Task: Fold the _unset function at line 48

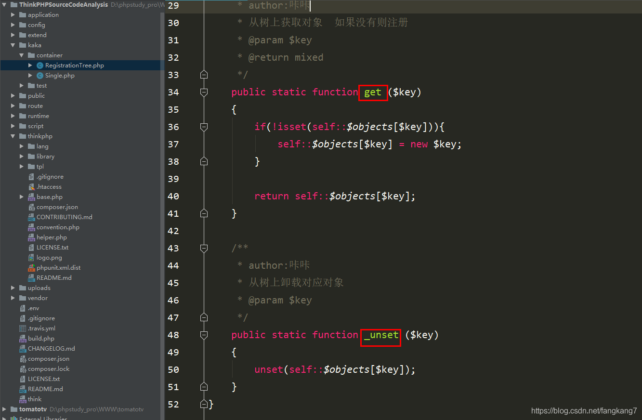Action: point(204,335)
